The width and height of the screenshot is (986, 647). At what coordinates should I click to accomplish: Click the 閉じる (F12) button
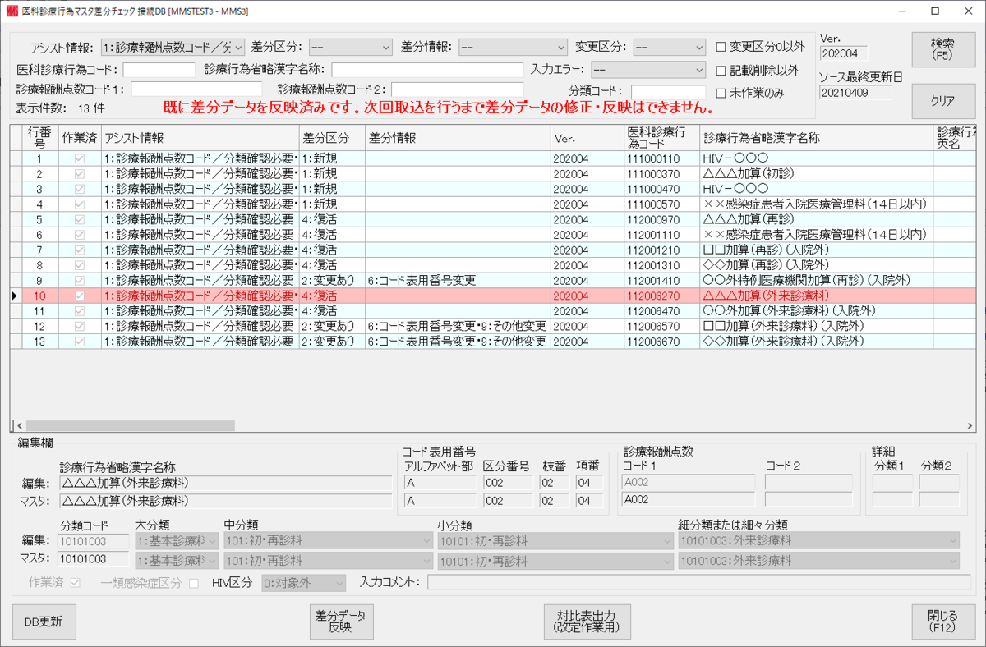942,622
